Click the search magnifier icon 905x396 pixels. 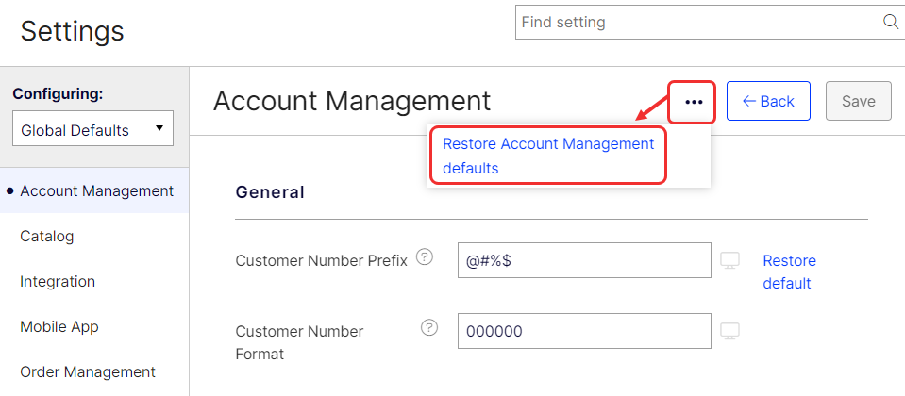891,22
